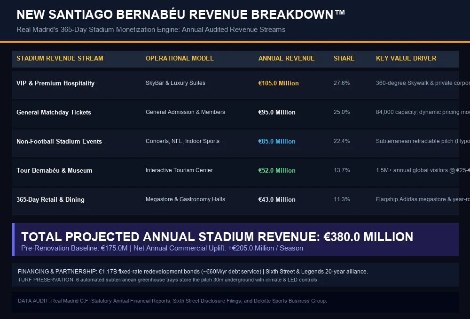Select the 'Turf Preservation' greenhouse trays note
470x319 pixels.
(x=168, y=280)
